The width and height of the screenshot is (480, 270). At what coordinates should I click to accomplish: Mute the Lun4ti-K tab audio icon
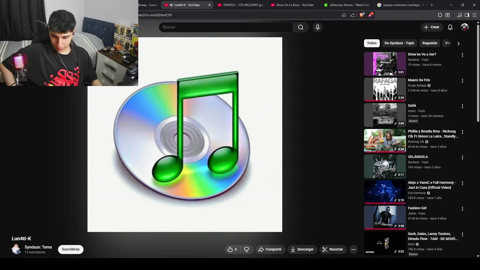tap(171, 5)
